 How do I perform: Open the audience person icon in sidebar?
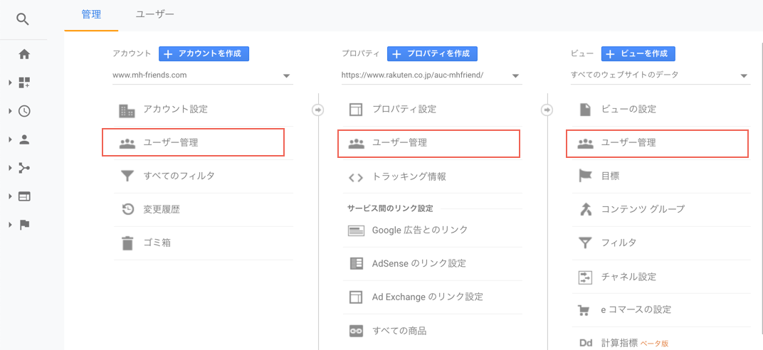coord(24,139)
